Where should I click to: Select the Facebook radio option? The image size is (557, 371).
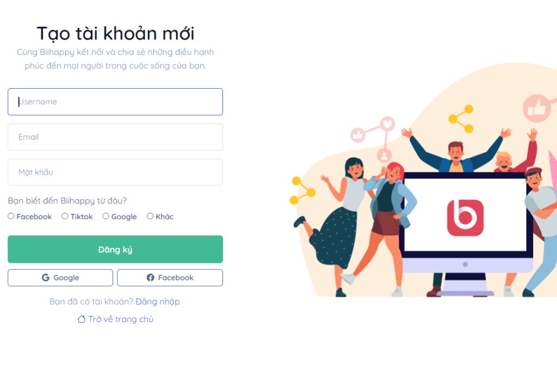coord(11,216)
